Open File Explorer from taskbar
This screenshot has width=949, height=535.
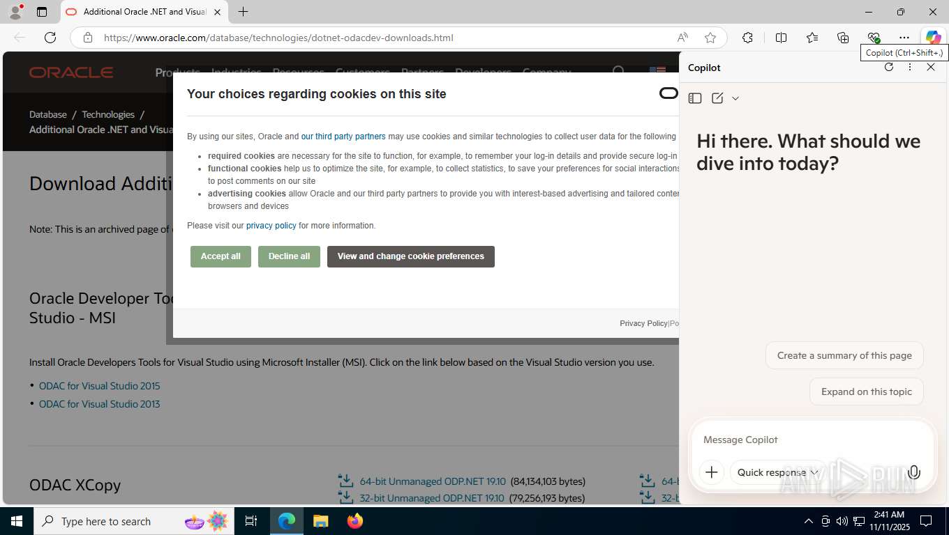point(320,521)
